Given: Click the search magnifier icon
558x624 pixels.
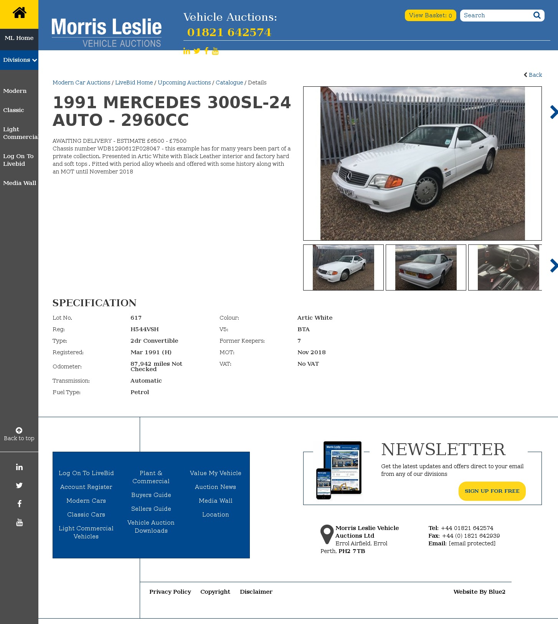Looking at the screenshot, I should click(537, 15).
